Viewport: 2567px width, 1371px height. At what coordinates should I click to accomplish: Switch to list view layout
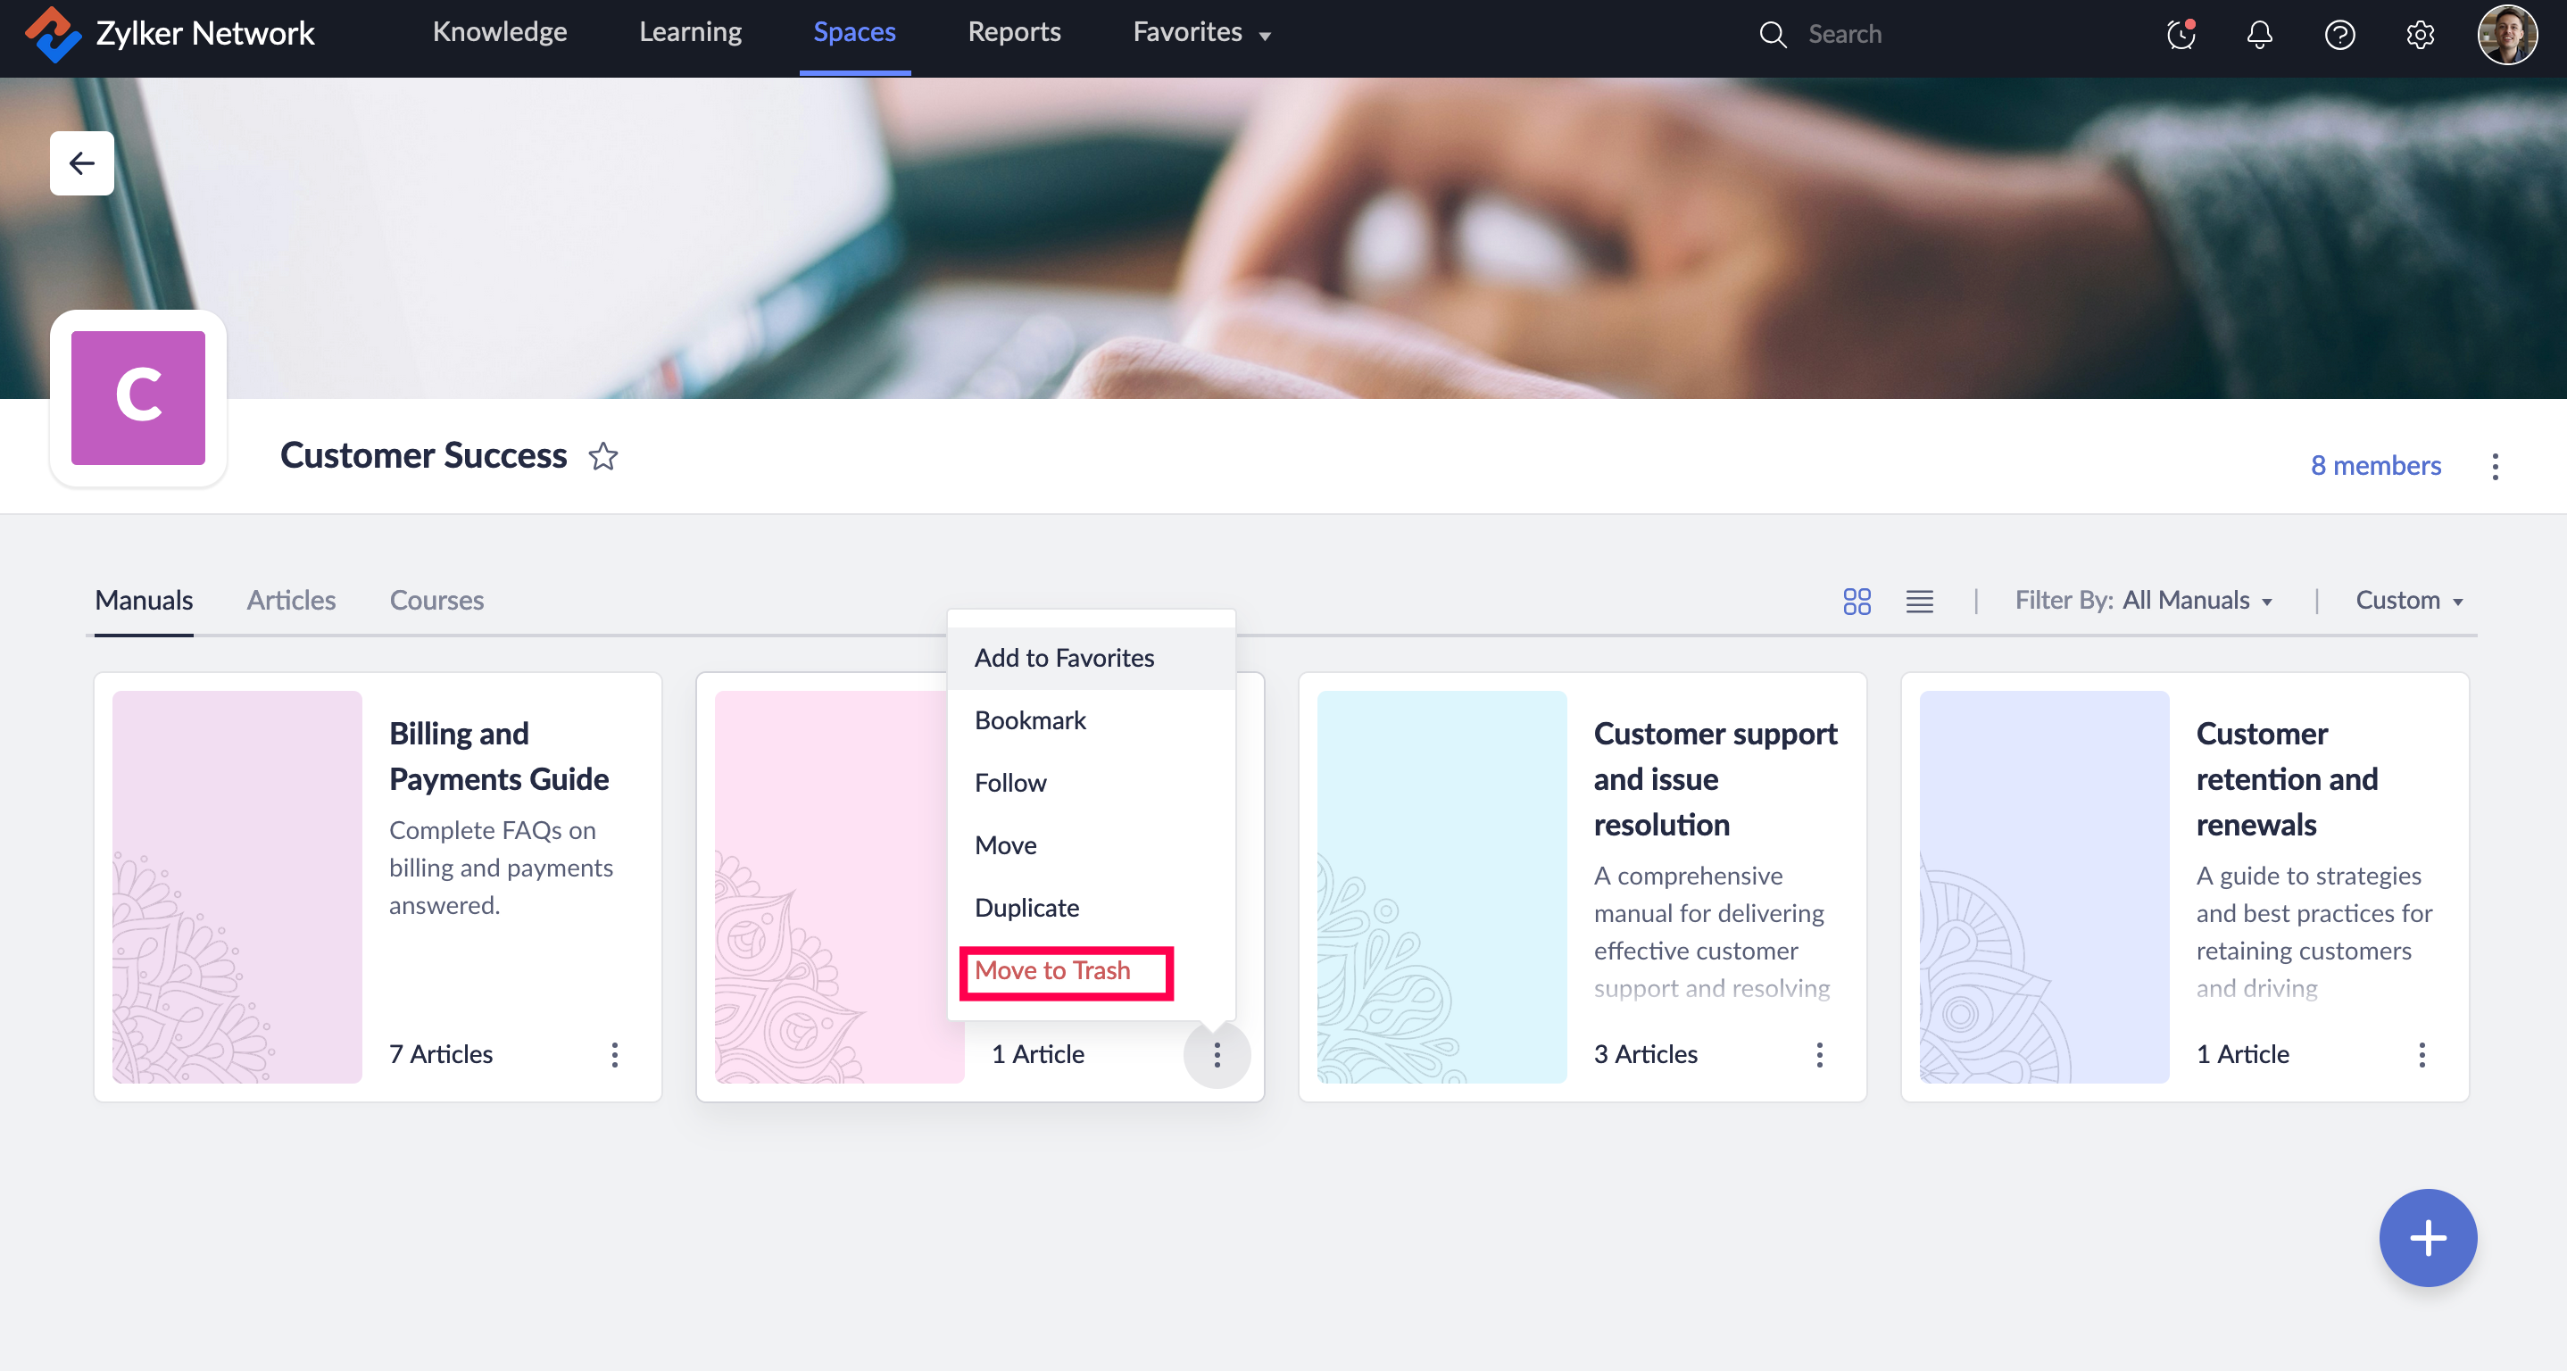pos(1919,601)
